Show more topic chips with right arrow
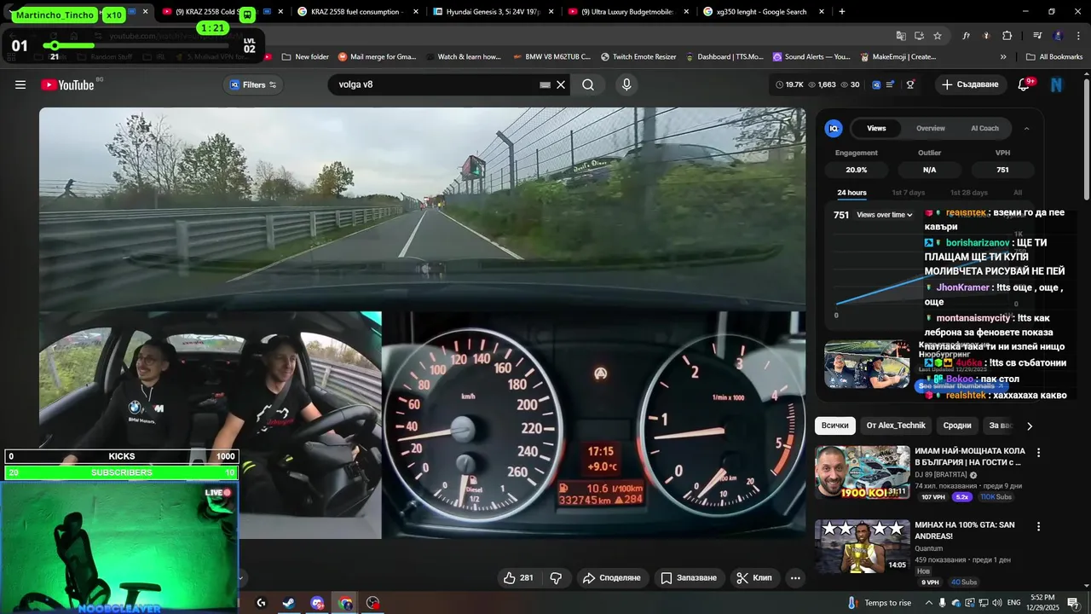The height and width of the screenshot is (614, 1091). point(1030,426)
